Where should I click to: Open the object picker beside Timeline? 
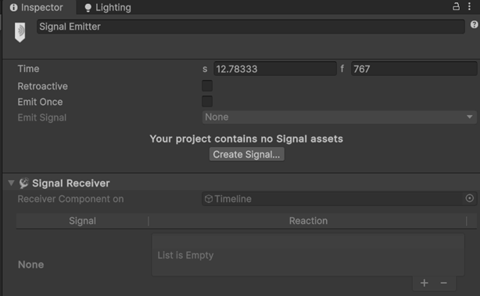[469, 198]
